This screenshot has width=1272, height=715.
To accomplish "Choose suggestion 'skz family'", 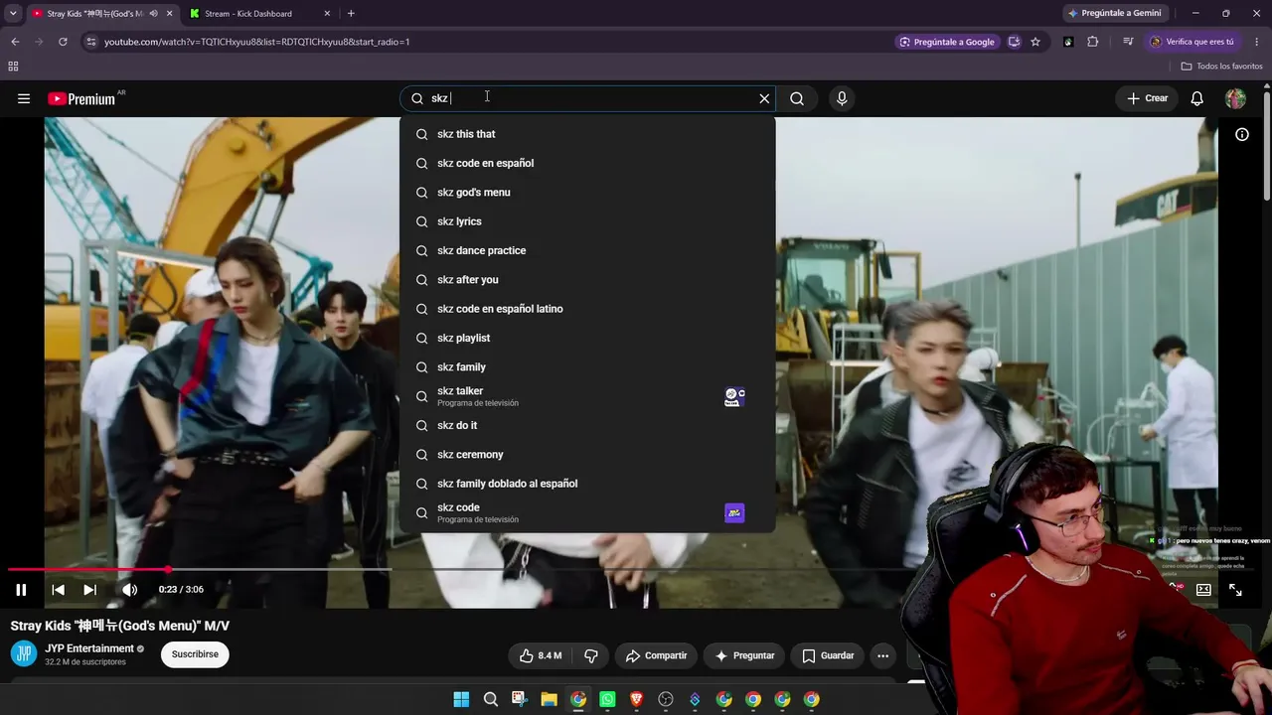I will [587, 367].
